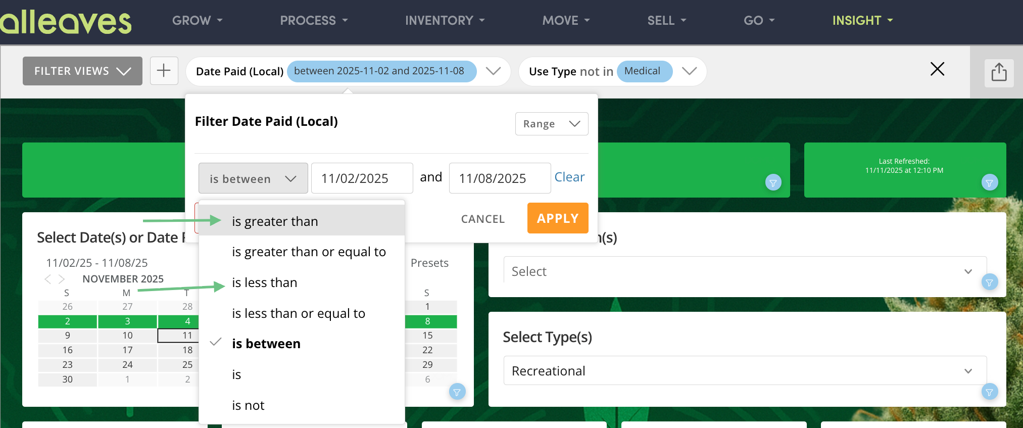Click the filter icon beside the Recreational dropdown
The width and height of the screenshot is (1023, 428).
[989, 392]
